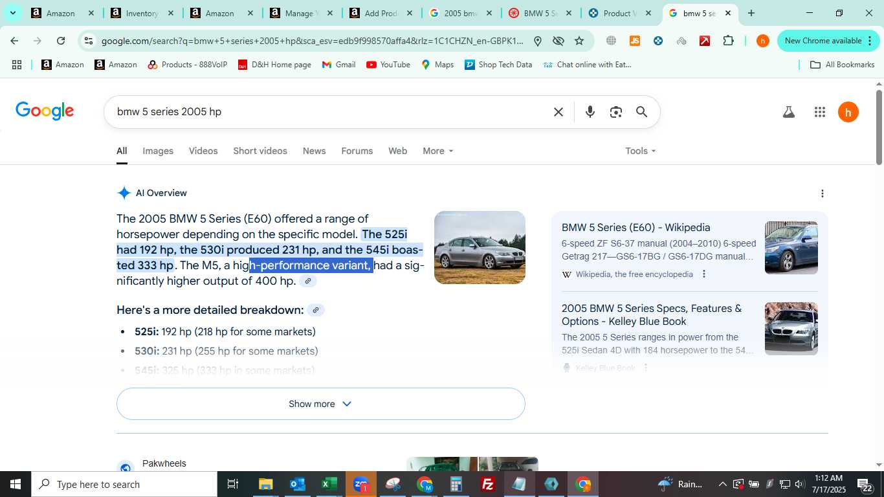View site information icon in address bar
This screenshot has width=884, height=497.
pyautogui.click(x=89, y=41)
